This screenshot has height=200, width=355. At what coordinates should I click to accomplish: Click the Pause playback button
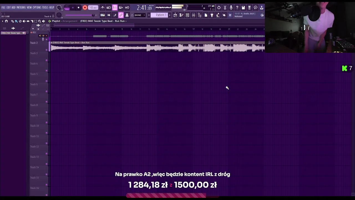[73, 7]
